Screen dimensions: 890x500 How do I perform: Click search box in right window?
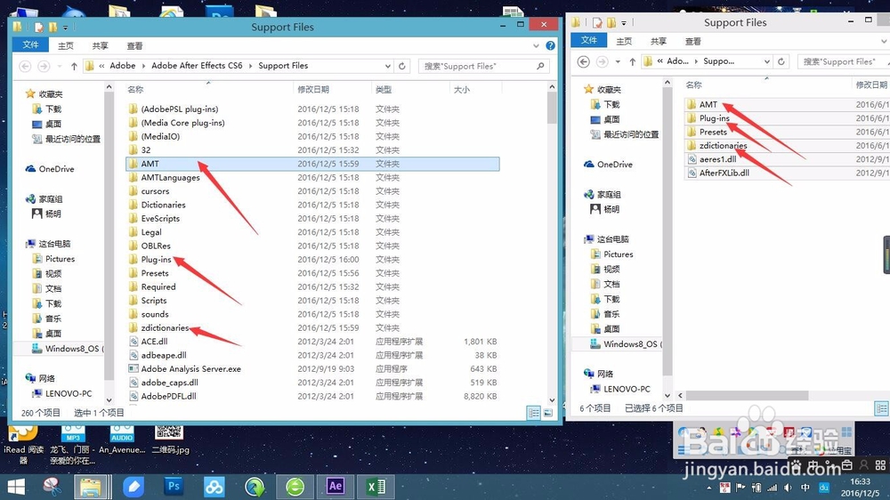click(x=845, y=61)
